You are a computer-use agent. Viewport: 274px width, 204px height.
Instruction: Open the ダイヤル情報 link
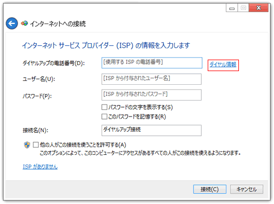(x=223, y=65)
